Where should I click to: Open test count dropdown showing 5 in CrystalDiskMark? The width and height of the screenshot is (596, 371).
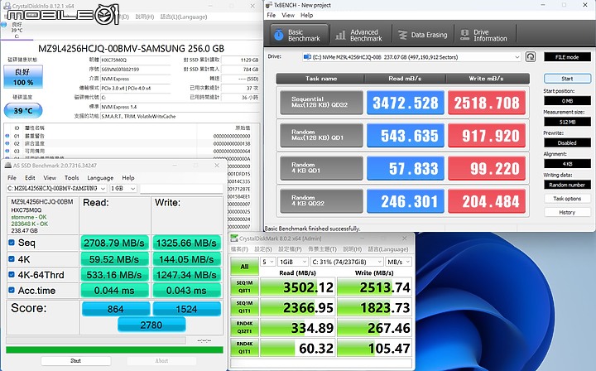pos(268,262)
